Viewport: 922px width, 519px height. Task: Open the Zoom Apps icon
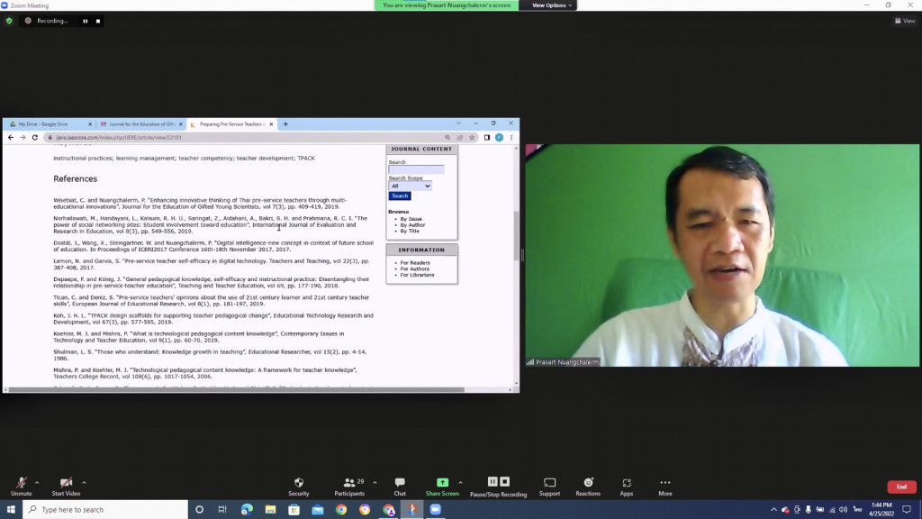tap(627, 484)
